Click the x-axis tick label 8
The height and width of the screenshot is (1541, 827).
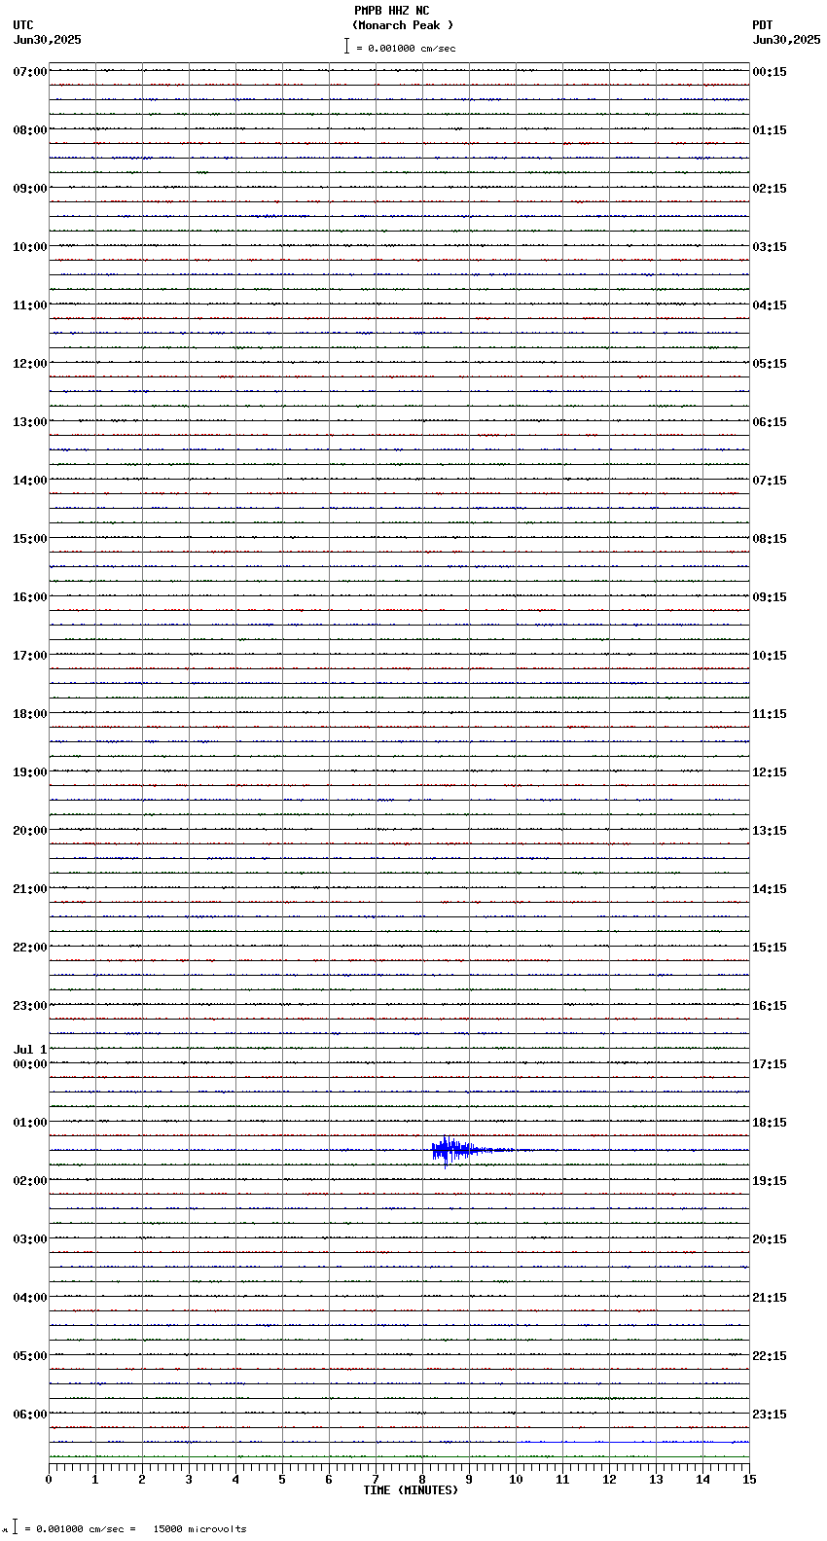(422, 1480)
